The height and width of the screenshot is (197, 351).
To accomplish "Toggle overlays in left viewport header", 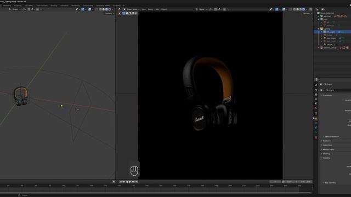I will (x=89, y=9).
